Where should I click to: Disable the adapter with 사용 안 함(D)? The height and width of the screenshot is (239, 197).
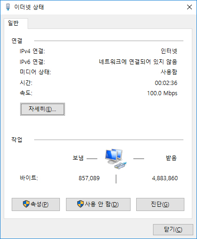click(98, 204)
